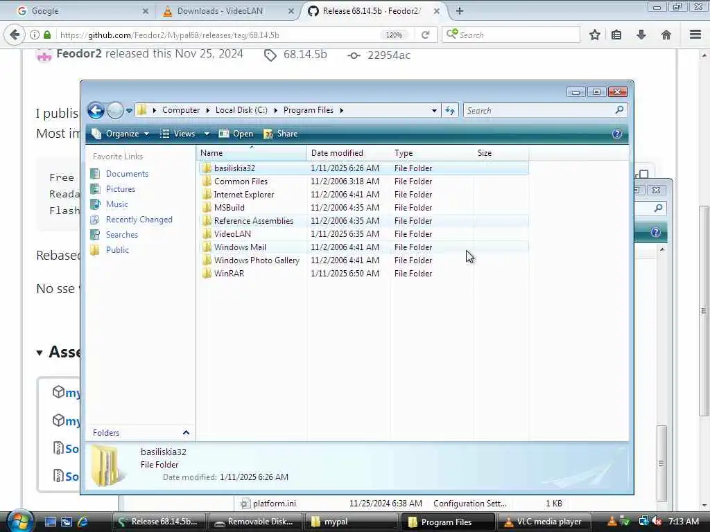
Task: Select Computer in the address breadcrumb
Action: (x=181, y=110)
